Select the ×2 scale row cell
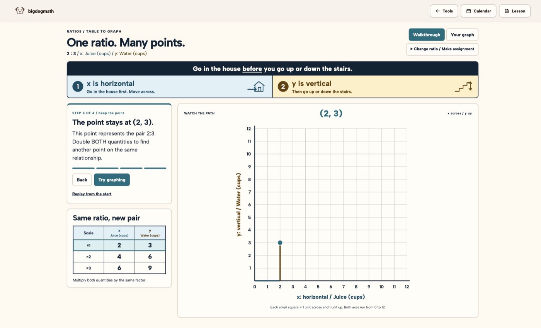The height and width of the screenshot is (328, 541). tap(88, 257)
